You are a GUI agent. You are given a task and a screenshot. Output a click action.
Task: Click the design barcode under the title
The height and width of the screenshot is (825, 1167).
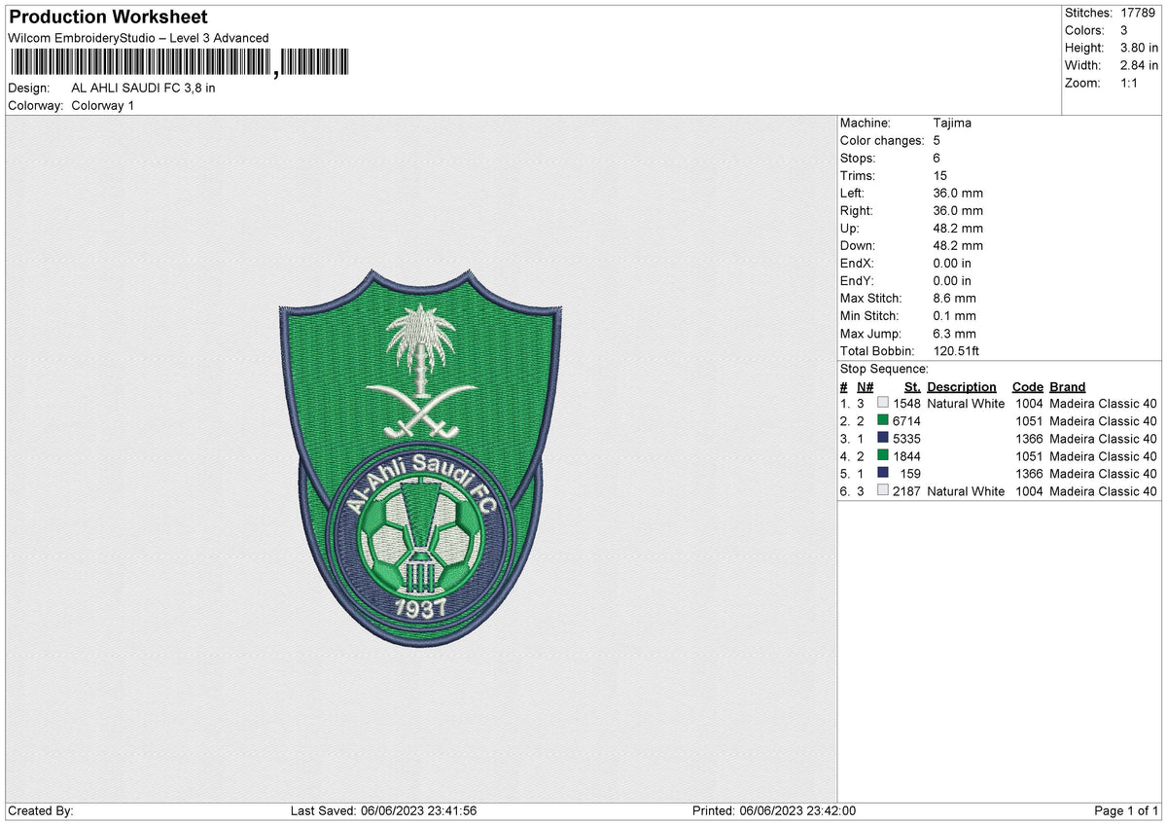point(182,63)
